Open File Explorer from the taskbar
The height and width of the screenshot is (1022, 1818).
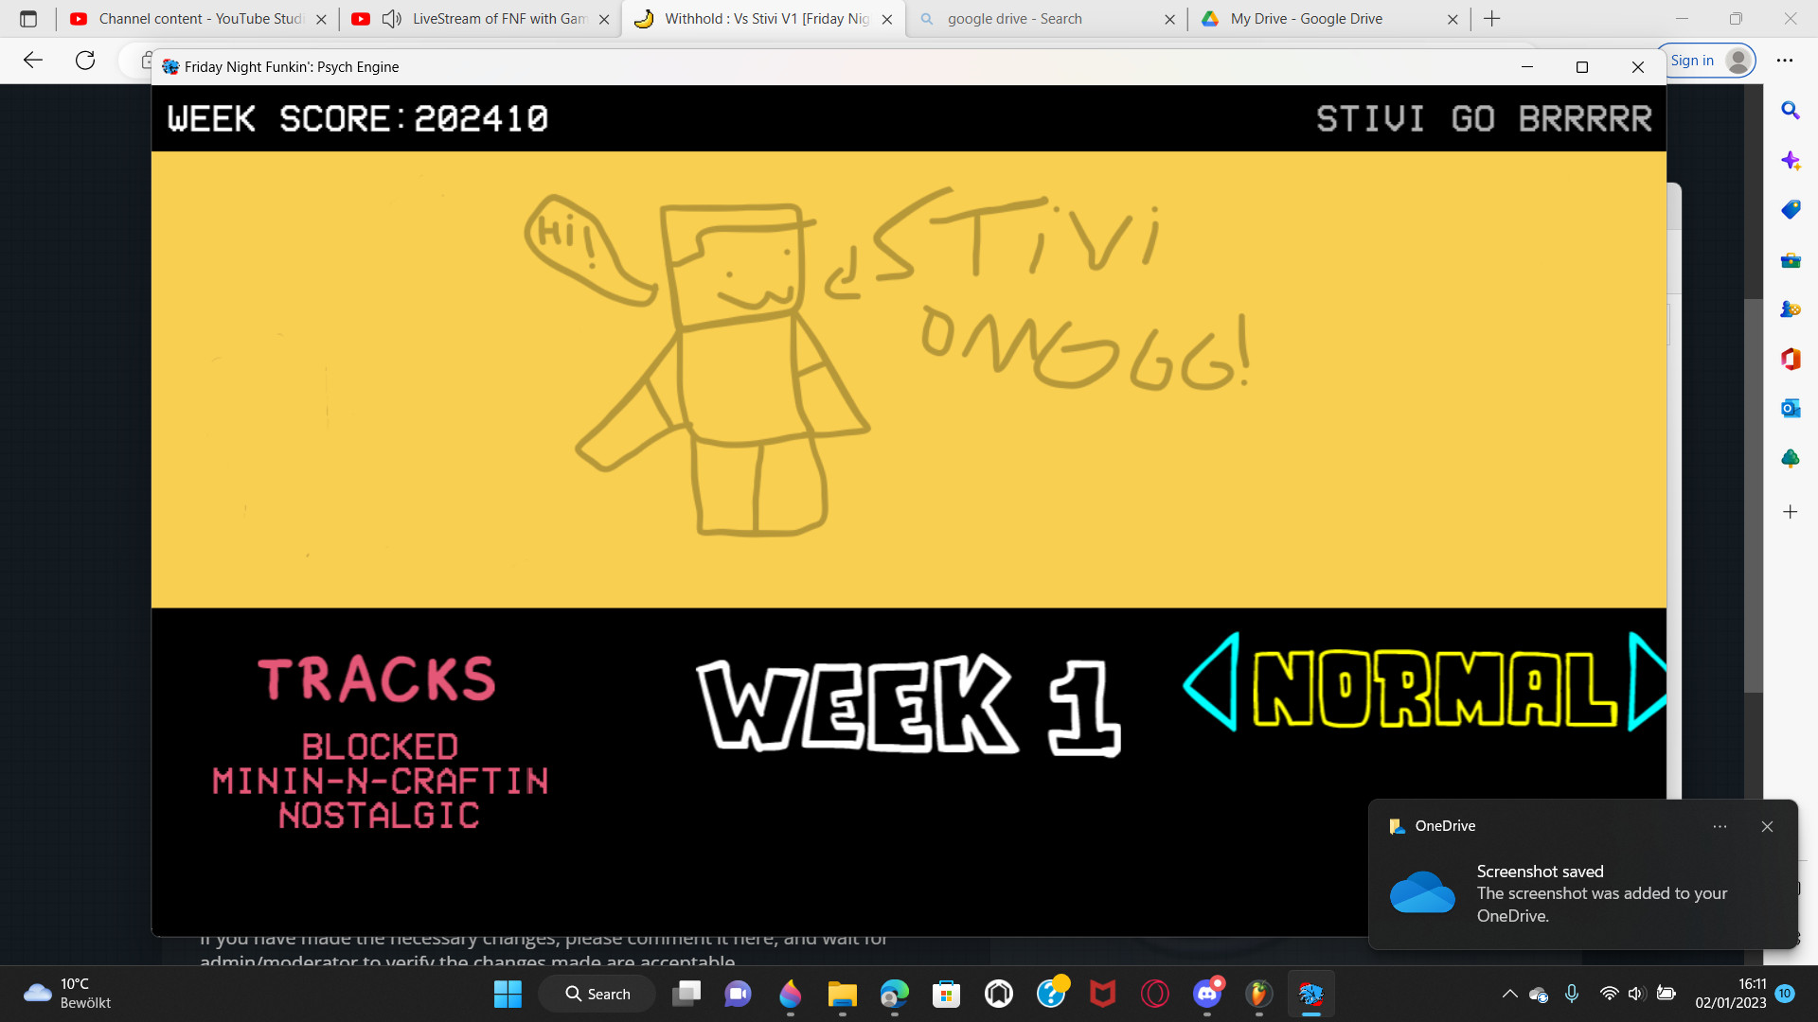point(843,994)
